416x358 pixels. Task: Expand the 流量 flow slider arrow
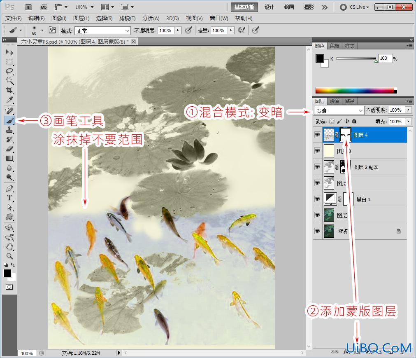point(231,30)
